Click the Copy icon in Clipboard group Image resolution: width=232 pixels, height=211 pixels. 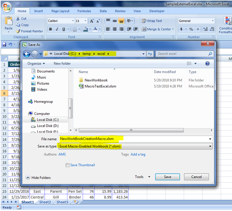click(x=18, y=25)
